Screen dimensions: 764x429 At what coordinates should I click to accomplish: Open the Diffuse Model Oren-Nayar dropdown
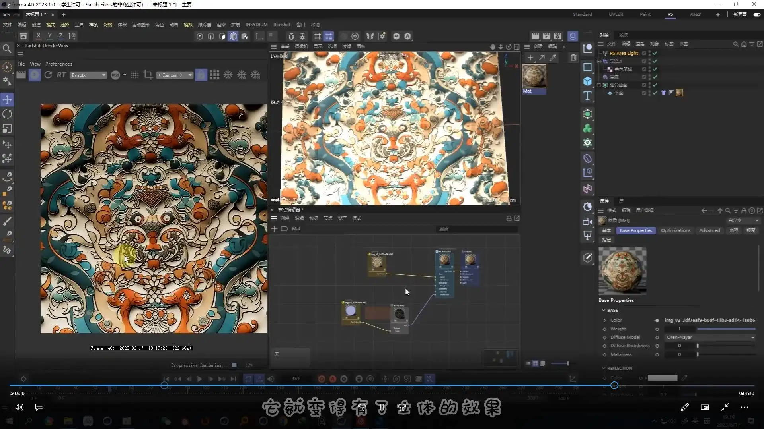pos(710,337)
